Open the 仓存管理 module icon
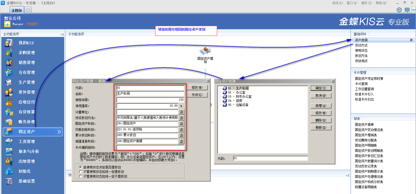The height and width of the screenshot is (194, 416). click(x=9, y=72)
